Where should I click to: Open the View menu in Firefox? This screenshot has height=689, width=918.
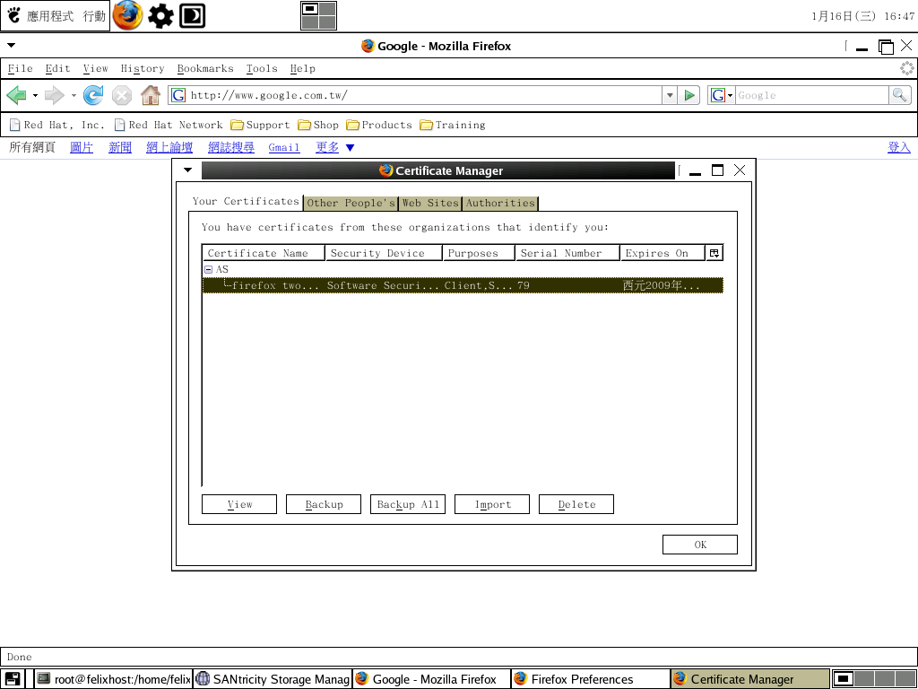point(95,68)
